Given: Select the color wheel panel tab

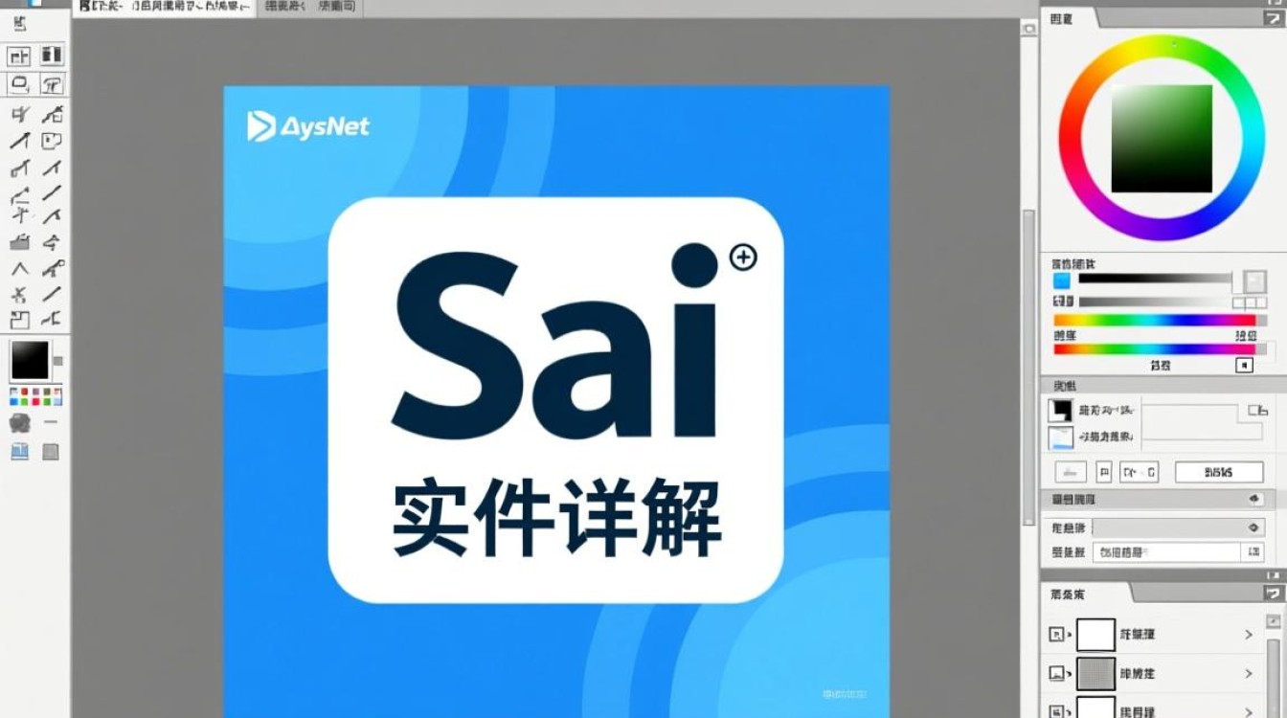Looking at the screenshot, I should point(1069,18).
